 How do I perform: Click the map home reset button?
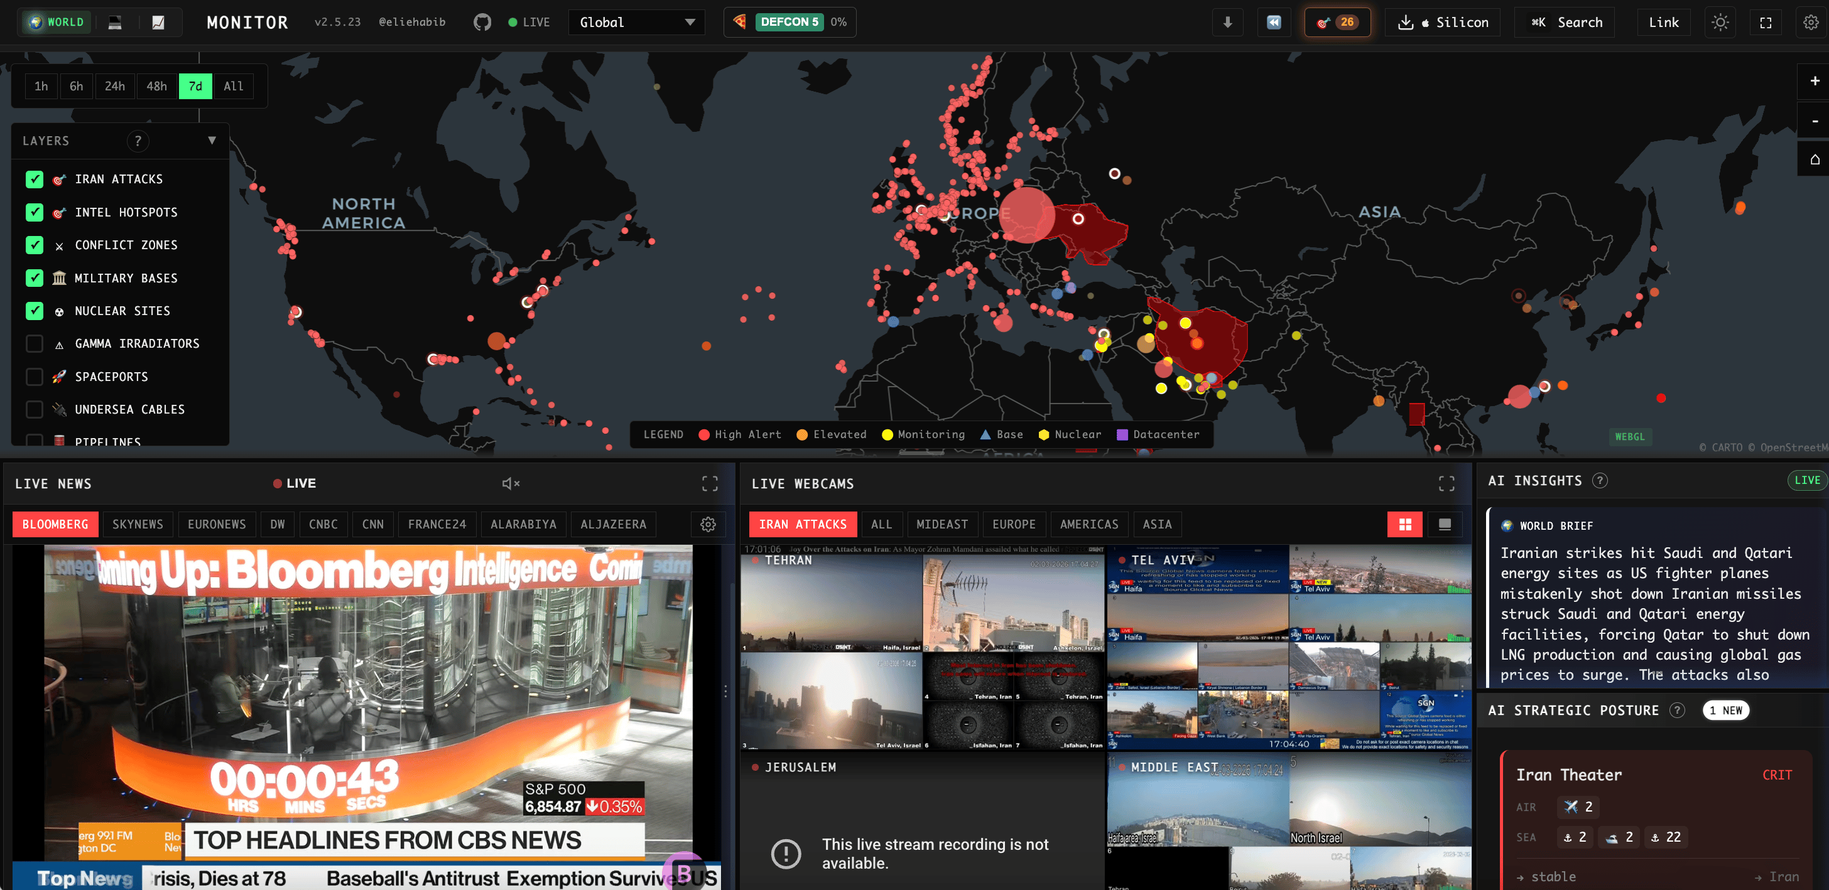(x=1814, y=159)
